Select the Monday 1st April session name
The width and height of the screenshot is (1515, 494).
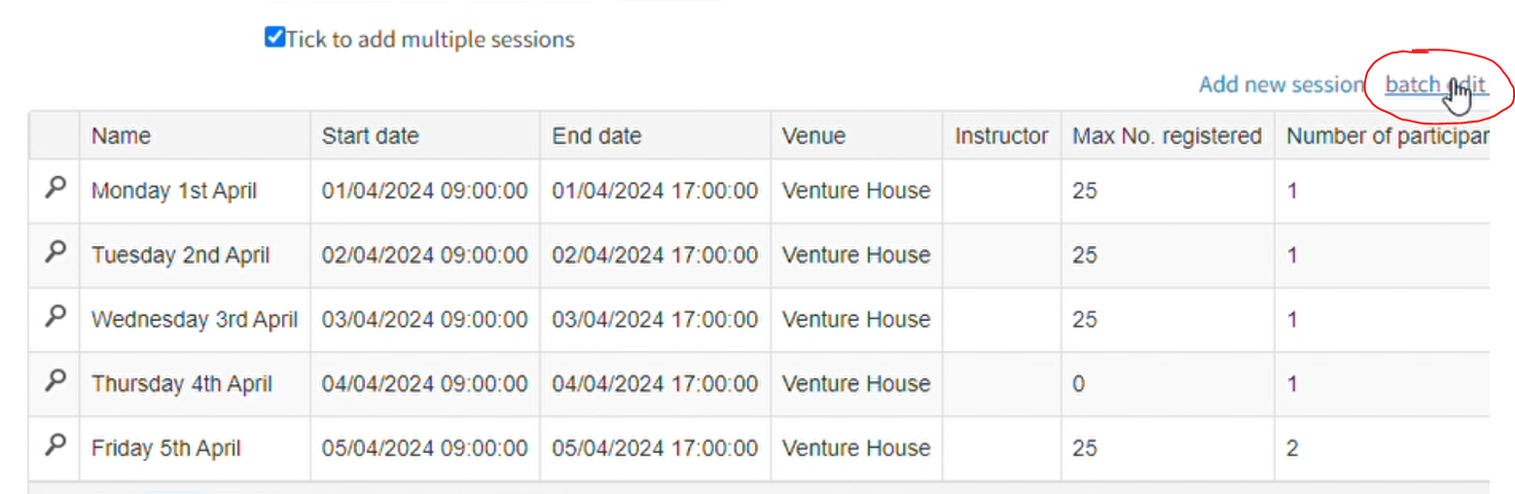[174, 191]
